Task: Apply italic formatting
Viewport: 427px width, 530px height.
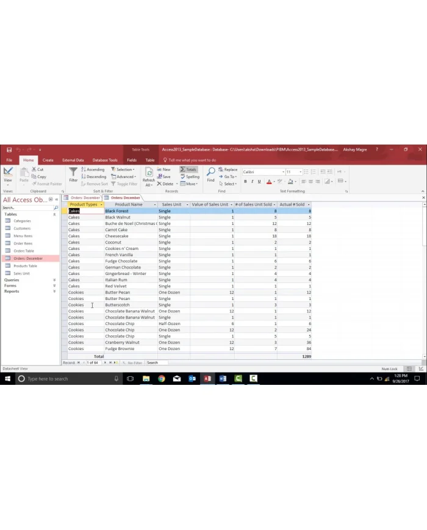Action: pyautogui.click(x=252, y=182)
